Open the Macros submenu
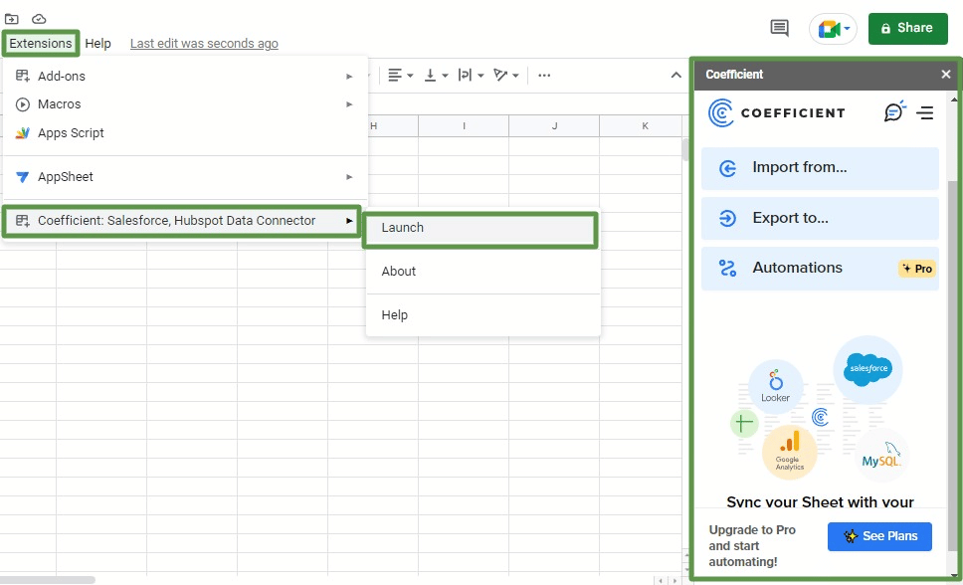This screenshot has width=963, height=585. (x=185, y=104)
